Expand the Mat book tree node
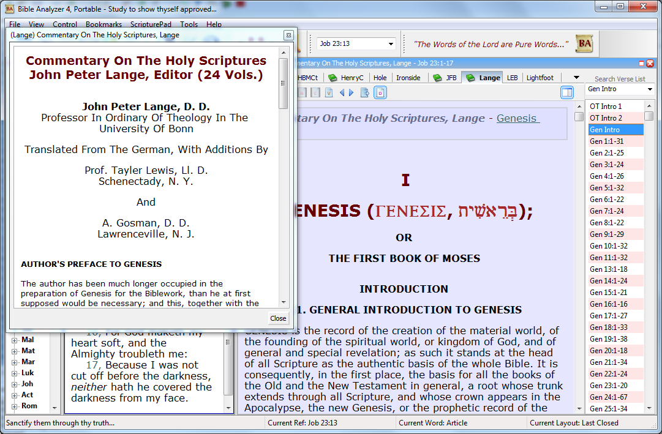Viewport: 662px width, 434px height. click(x=15, y=351)
